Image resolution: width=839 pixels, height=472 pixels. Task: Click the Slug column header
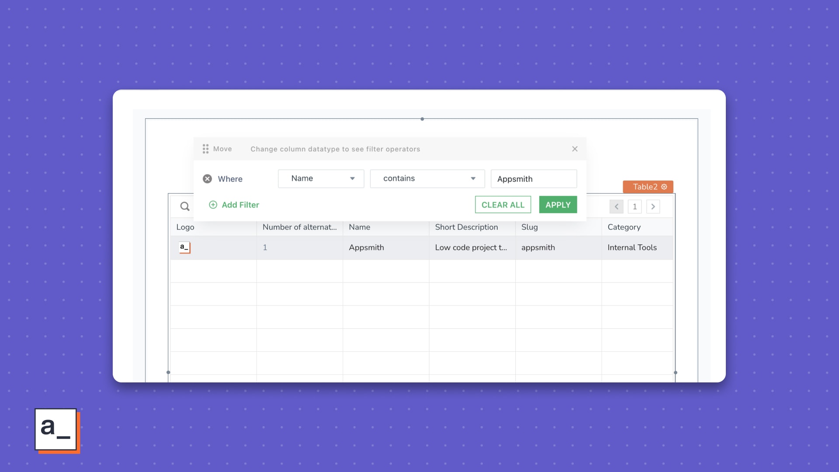coord(529,227)
